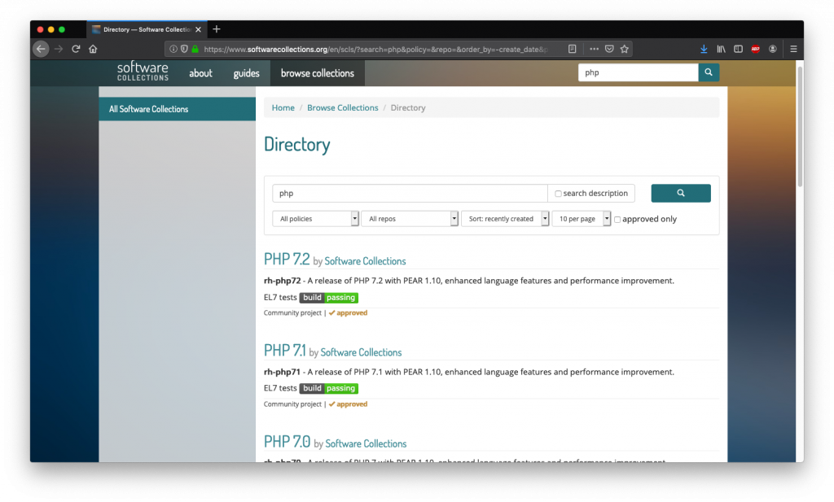Open the PHP 7.2 collection title
This screenshot has height=502, width=834.
[287, 260]
